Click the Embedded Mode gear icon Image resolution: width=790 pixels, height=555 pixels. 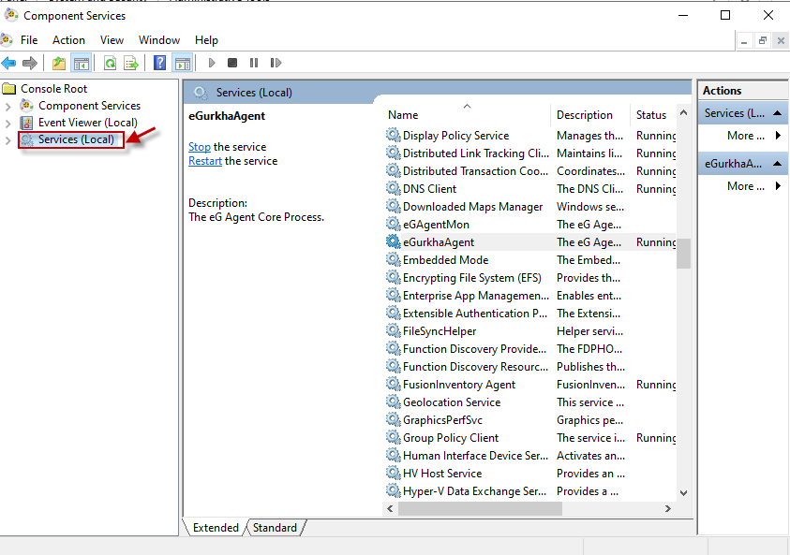click(x=394, y=259)
